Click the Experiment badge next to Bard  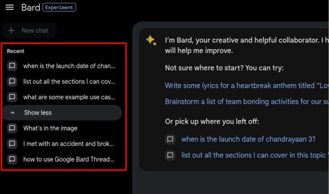click(x=59, y=7)
